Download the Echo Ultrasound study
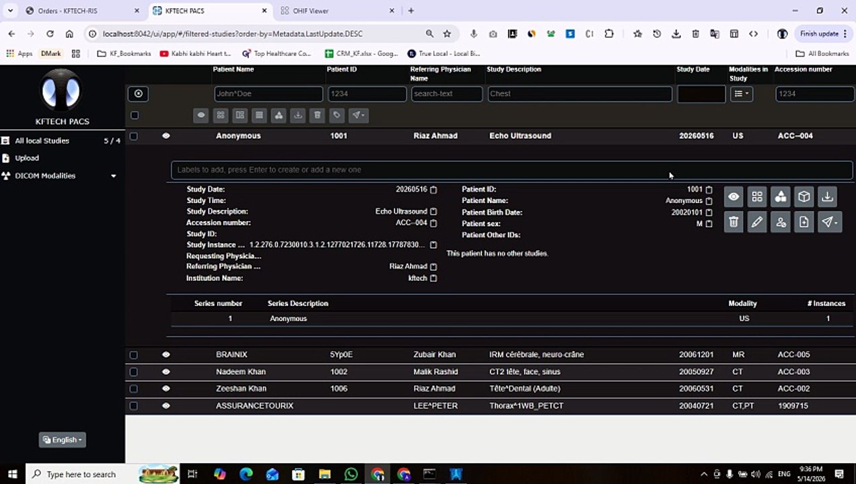Image resolution: width=856 pixels, height=484 pixels. coord(828,197)
